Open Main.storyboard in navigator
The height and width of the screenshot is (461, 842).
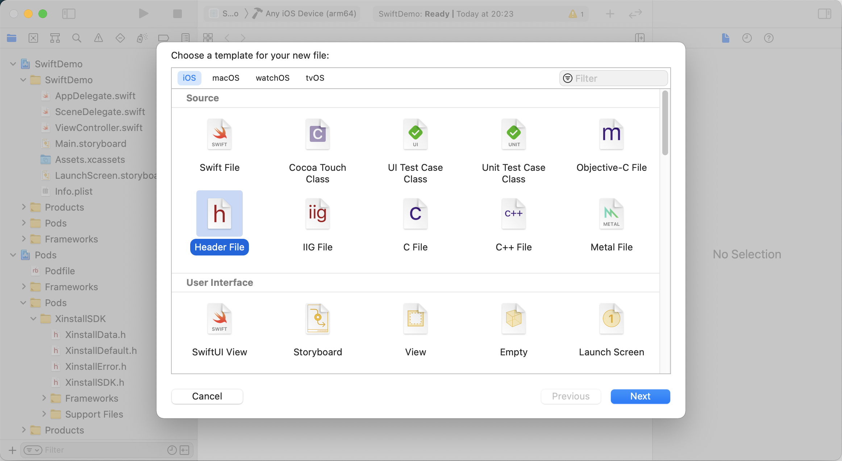91,144
